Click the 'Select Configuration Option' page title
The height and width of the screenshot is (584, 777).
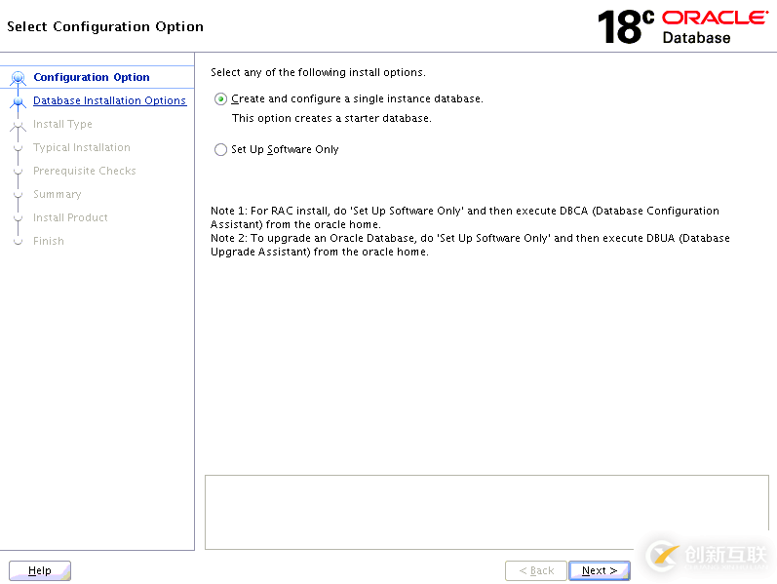105,26
